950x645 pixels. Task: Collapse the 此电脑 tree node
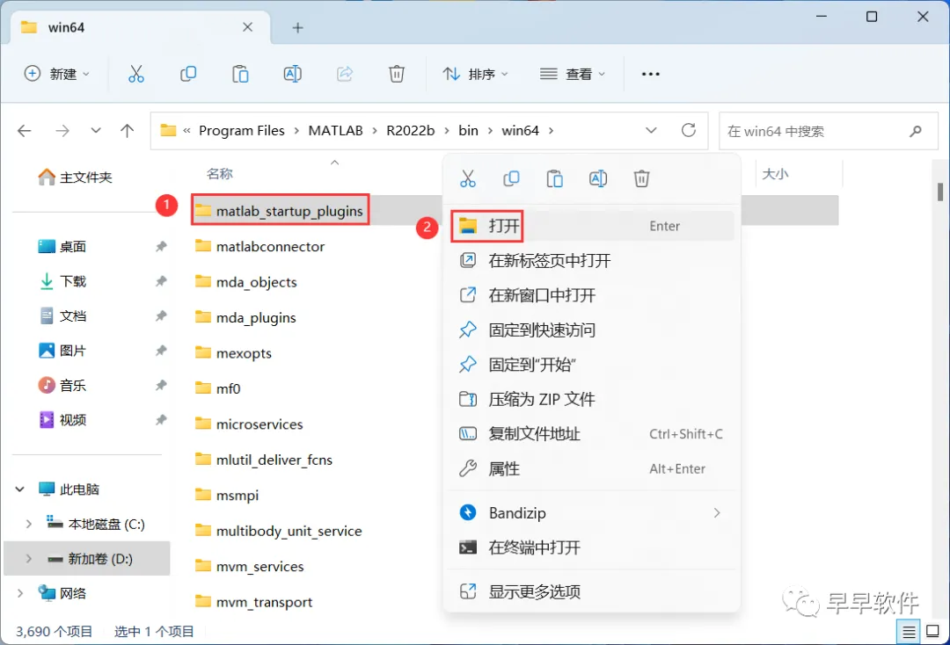tap(20, 489)
